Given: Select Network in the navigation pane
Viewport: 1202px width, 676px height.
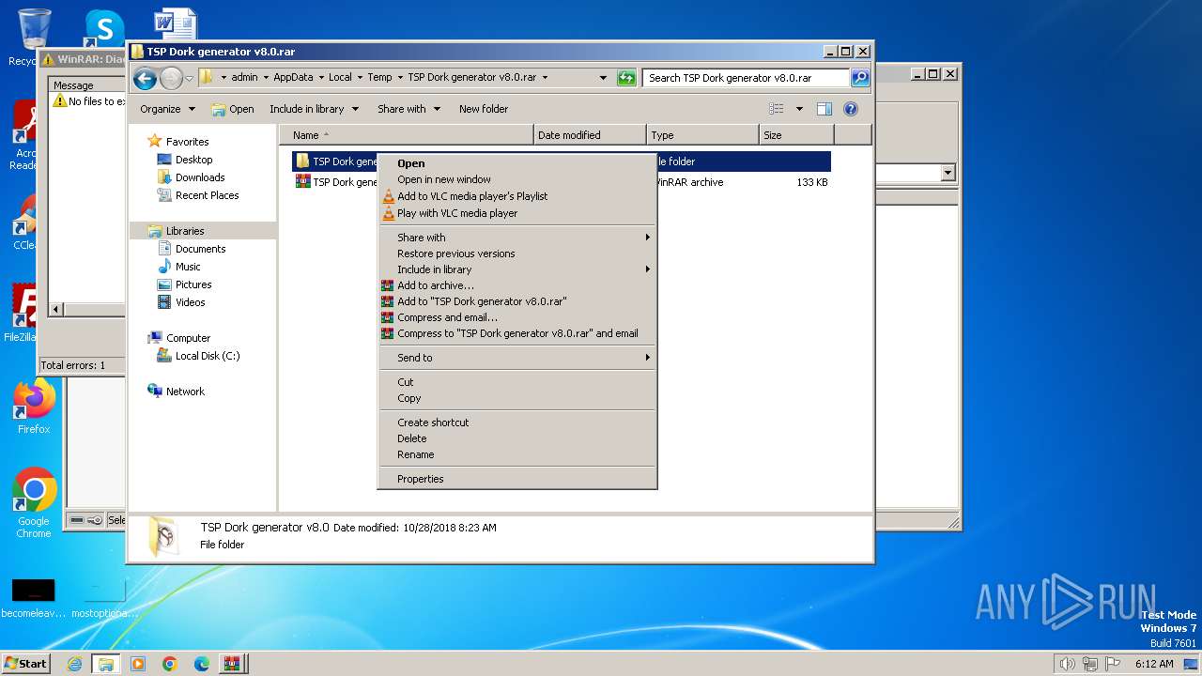Looking at the screenshot, I should click(185, 392).
